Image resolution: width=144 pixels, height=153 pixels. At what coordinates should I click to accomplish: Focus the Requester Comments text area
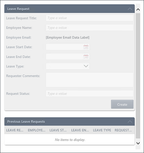click(x=90, y=80)
